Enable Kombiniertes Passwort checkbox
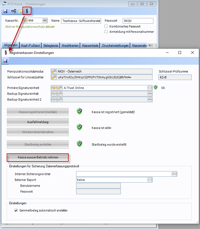The image size is (200, 229). 106,26
